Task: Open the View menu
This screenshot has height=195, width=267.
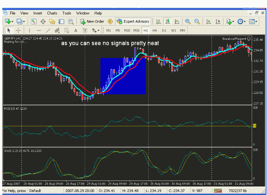Action: pyautogui.click(x=24, y=13)
